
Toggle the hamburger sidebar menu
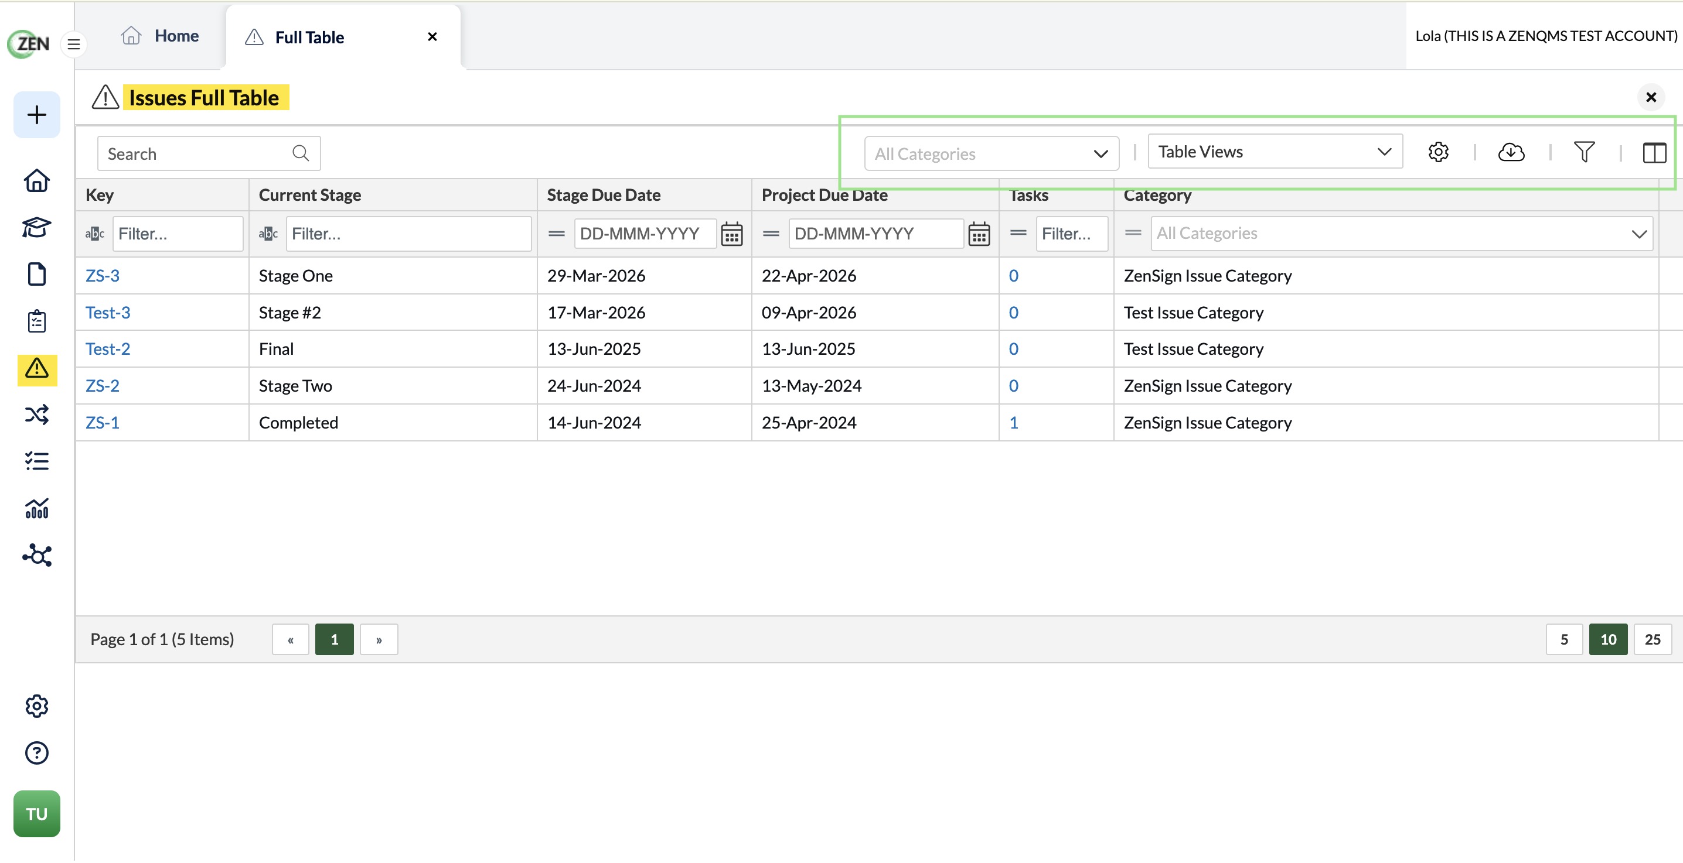click(x=74, y=44)
